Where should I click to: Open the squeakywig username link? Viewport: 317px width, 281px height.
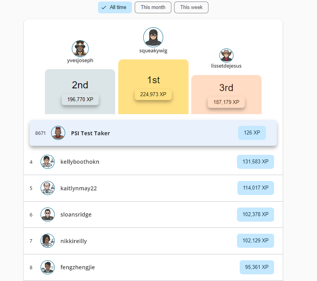153,50
